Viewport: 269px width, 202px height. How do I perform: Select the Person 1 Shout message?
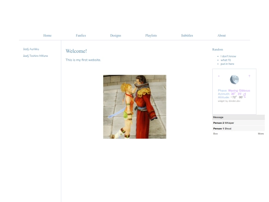[x=239, y=129]
